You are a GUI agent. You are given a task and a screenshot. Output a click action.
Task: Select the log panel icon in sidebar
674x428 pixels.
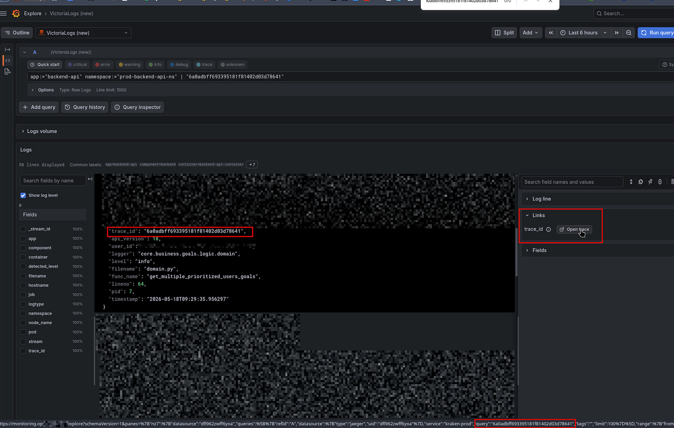point(7,71)
